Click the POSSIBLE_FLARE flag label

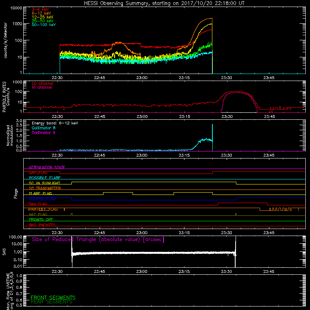click(x=45, y=178)
